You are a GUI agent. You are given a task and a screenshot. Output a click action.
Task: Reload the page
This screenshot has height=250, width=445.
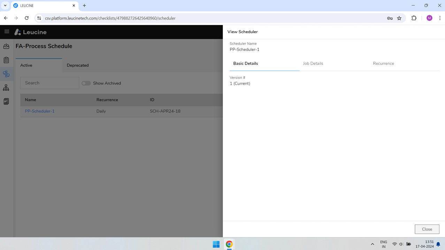click(26, 18)
